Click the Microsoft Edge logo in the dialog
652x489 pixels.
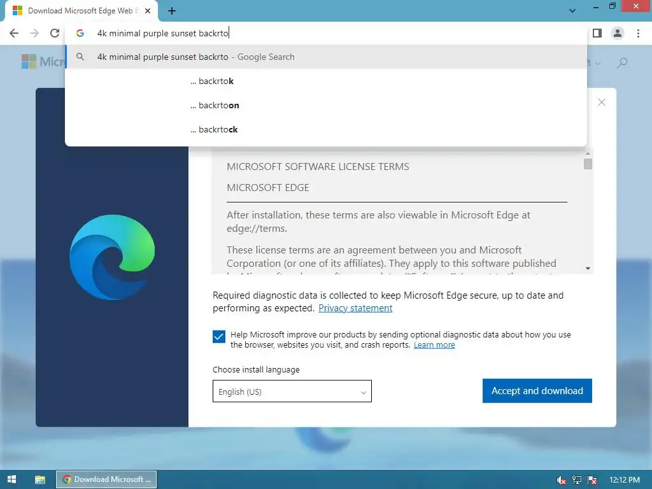(x=112, y=257)
